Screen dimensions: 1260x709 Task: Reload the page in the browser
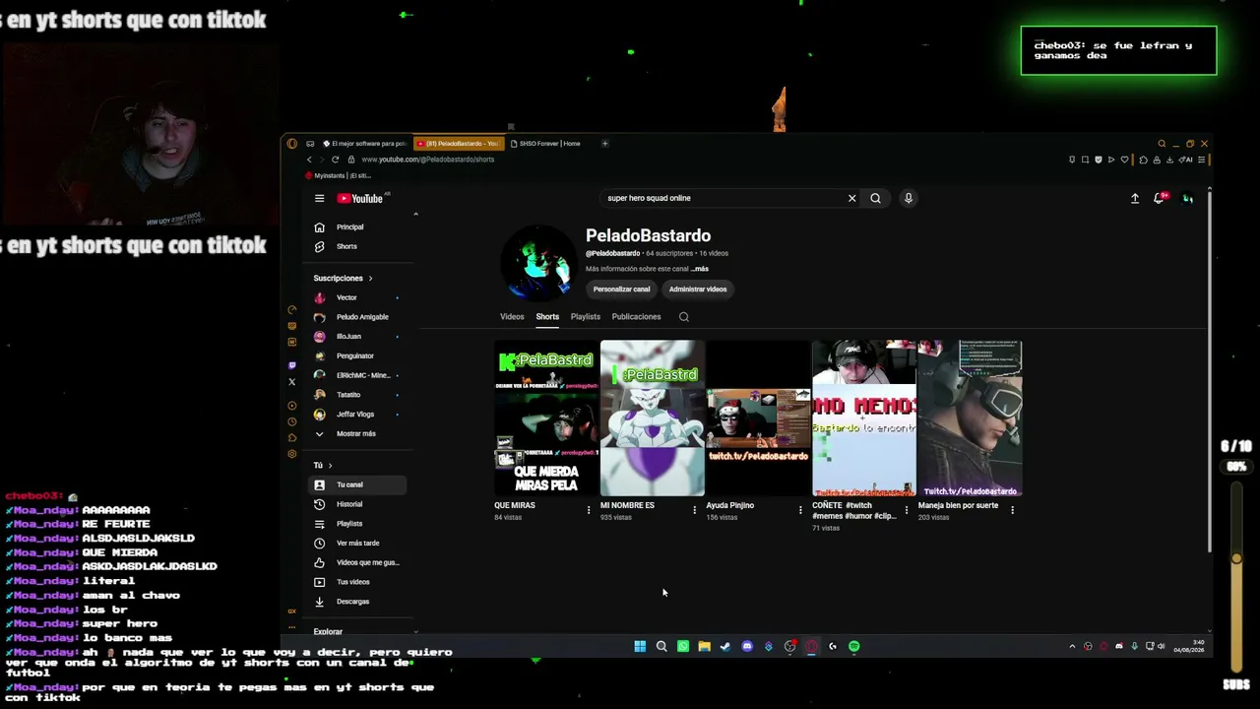(336, 160)
